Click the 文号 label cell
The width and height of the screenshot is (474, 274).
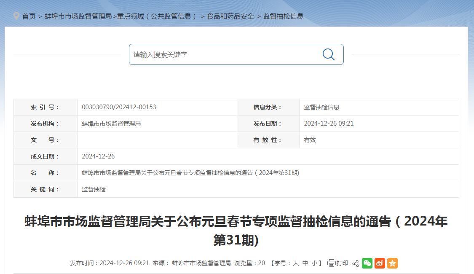pos(46,140)
